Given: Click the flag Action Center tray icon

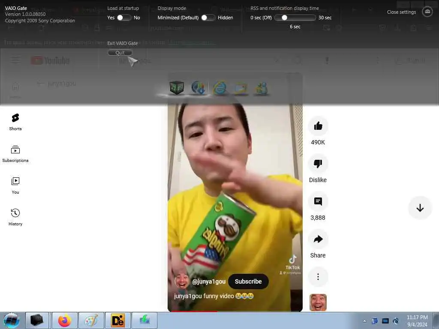Looking at the screenshot, I should (x=375, y=321).
